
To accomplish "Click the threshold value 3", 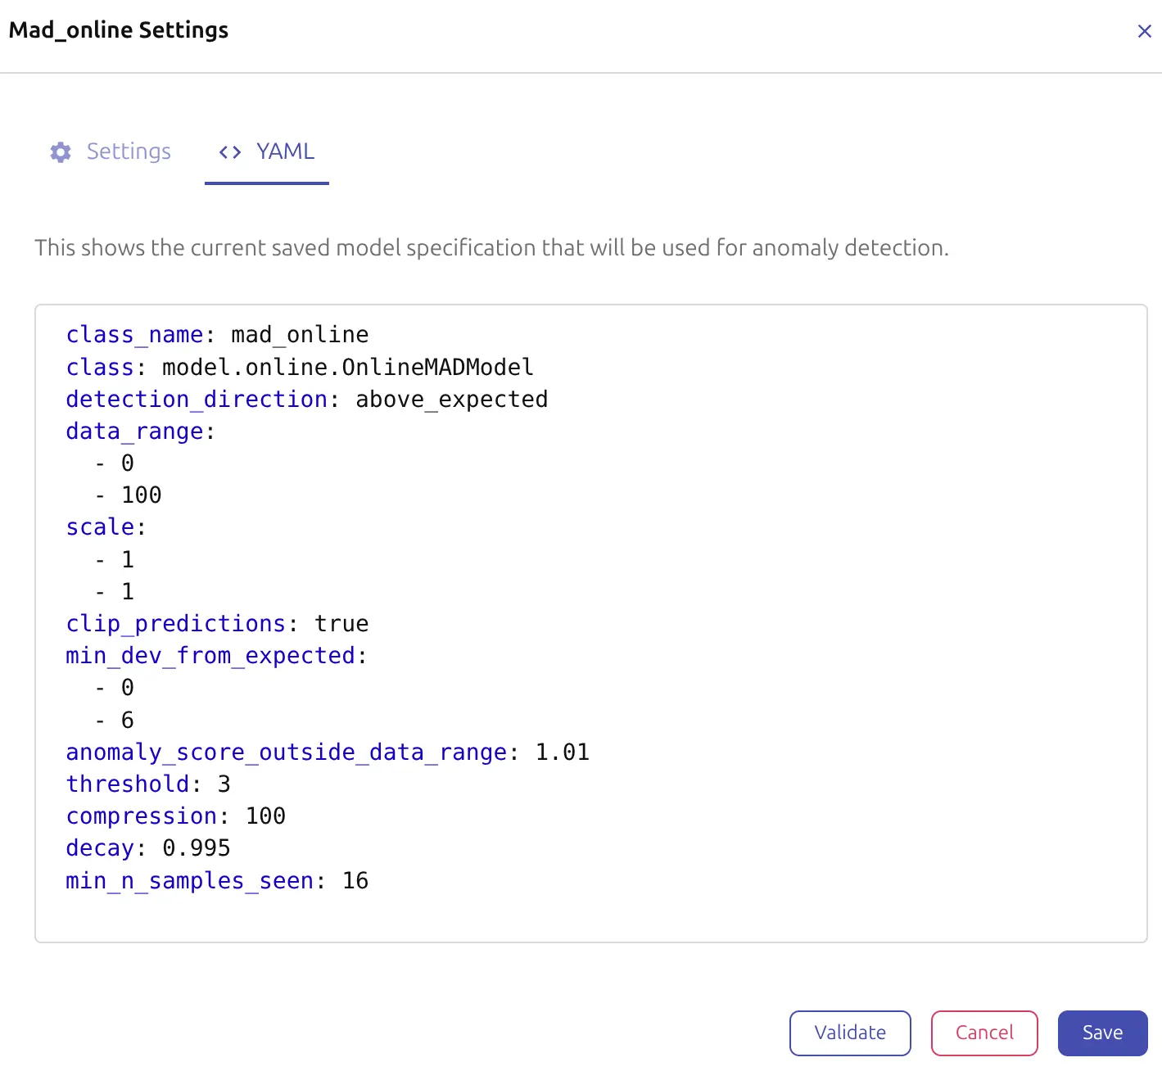I will [224, 784].
